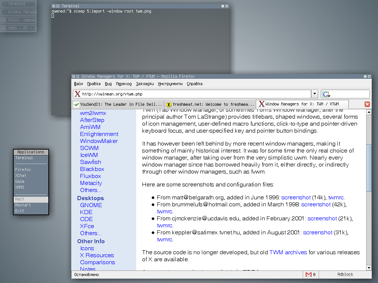The width and height of the screenshot is (378, 283).
Task: Click Adblock in the status bar
Action: pyautogui.click(x=345, y=274)
